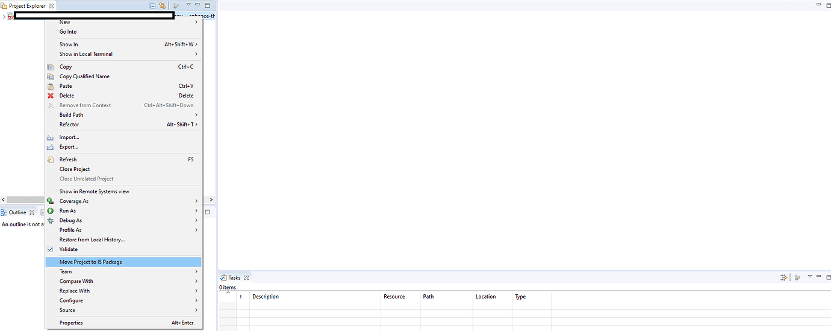This screenshot has height=331, width=831.
Task: Open Tasks filters configuration icon
Action: tap(783, 277)
